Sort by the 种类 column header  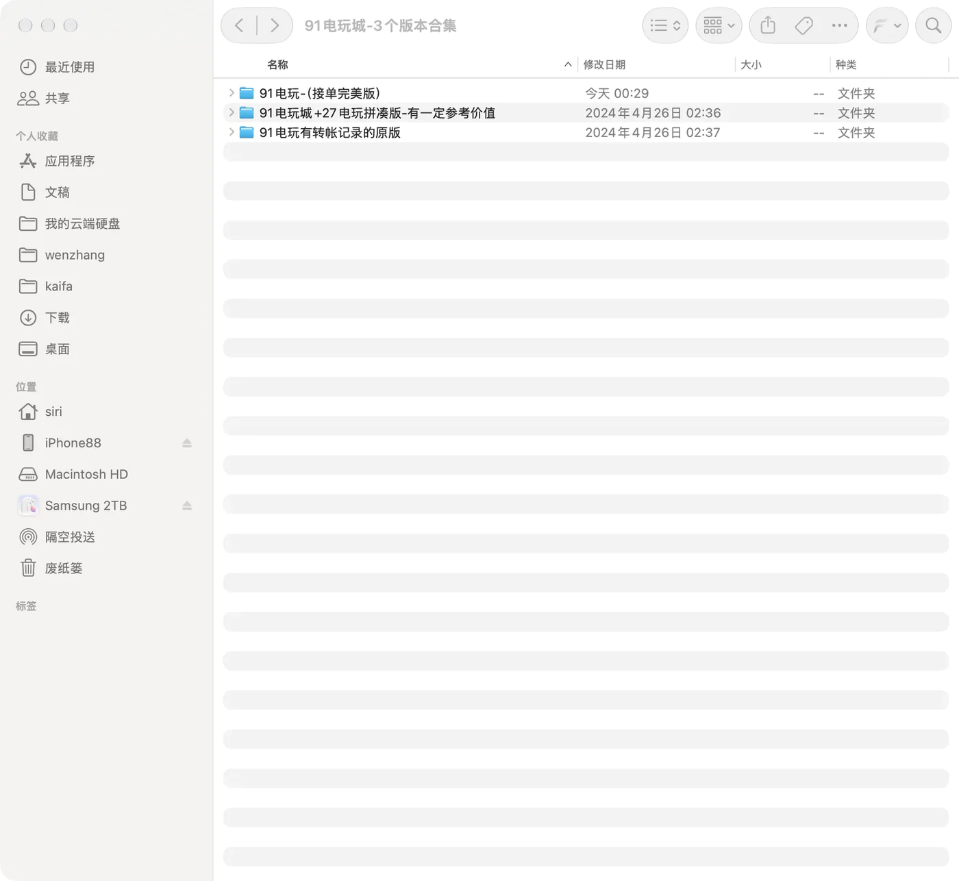[846, 64]
